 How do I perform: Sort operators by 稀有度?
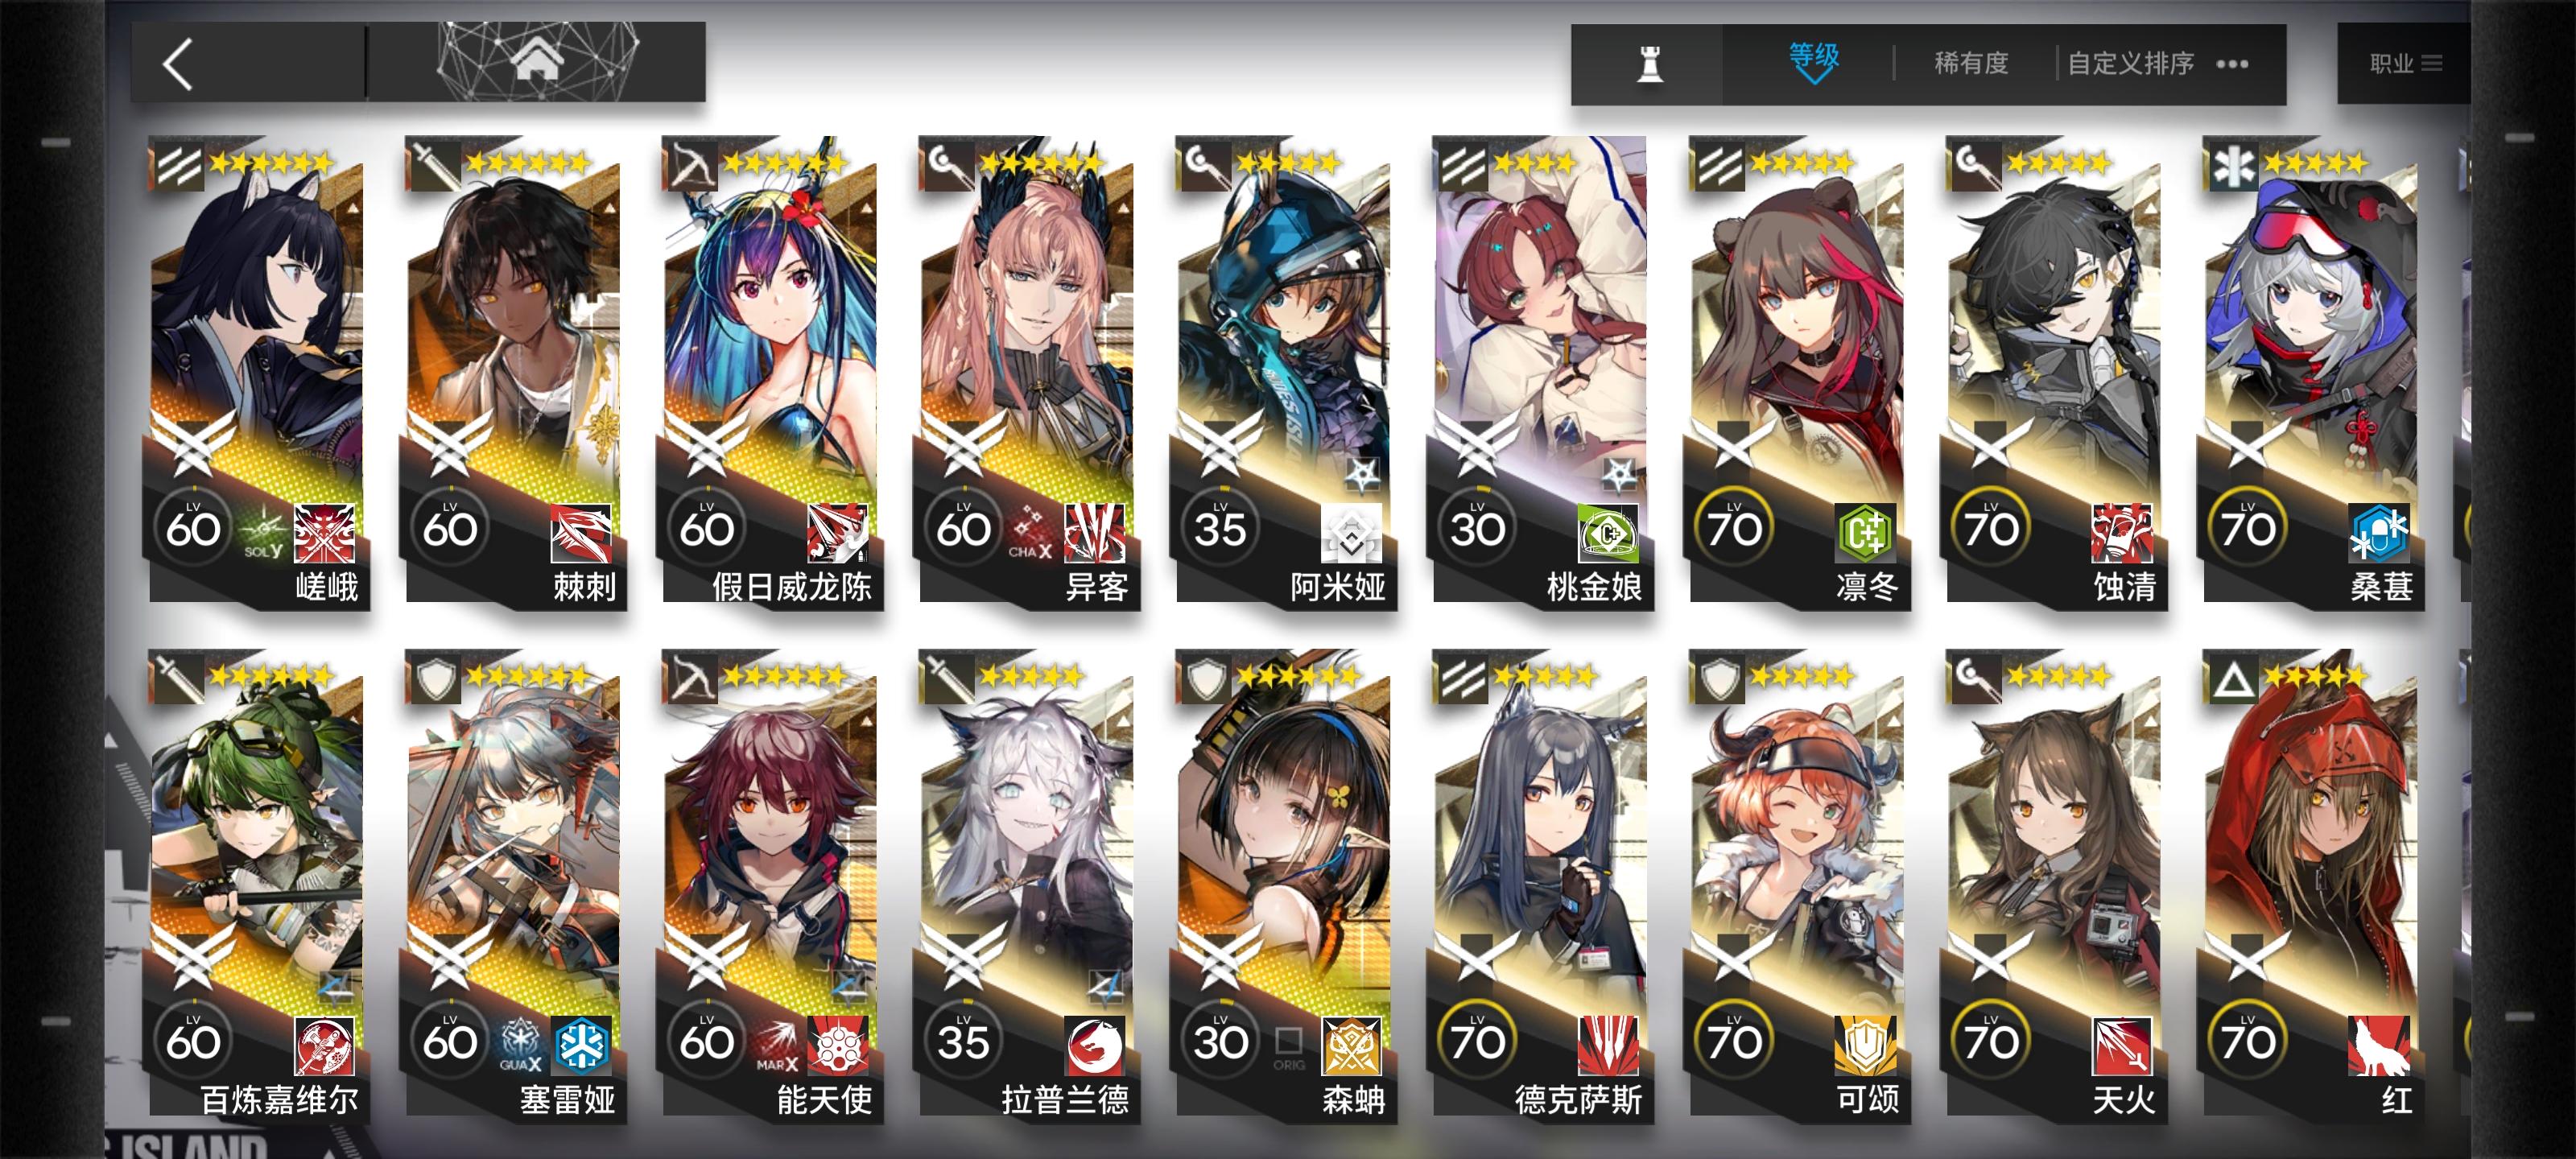(1970, 64)
